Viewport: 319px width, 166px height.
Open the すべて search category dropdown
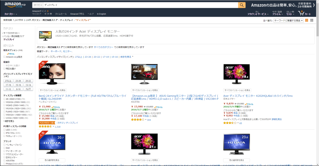(38, 5)
